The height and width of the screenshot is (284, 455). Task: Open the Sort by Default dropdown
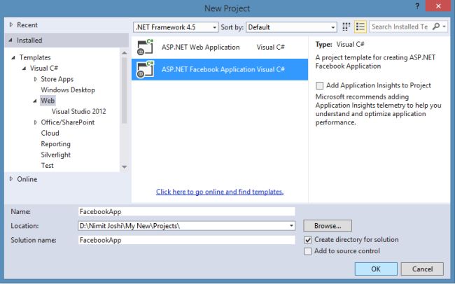(291, 27)
